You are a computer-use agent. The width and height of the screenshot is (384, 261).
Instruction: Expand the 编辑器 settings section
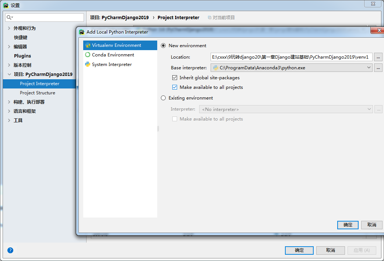click(x=9, y=46)
